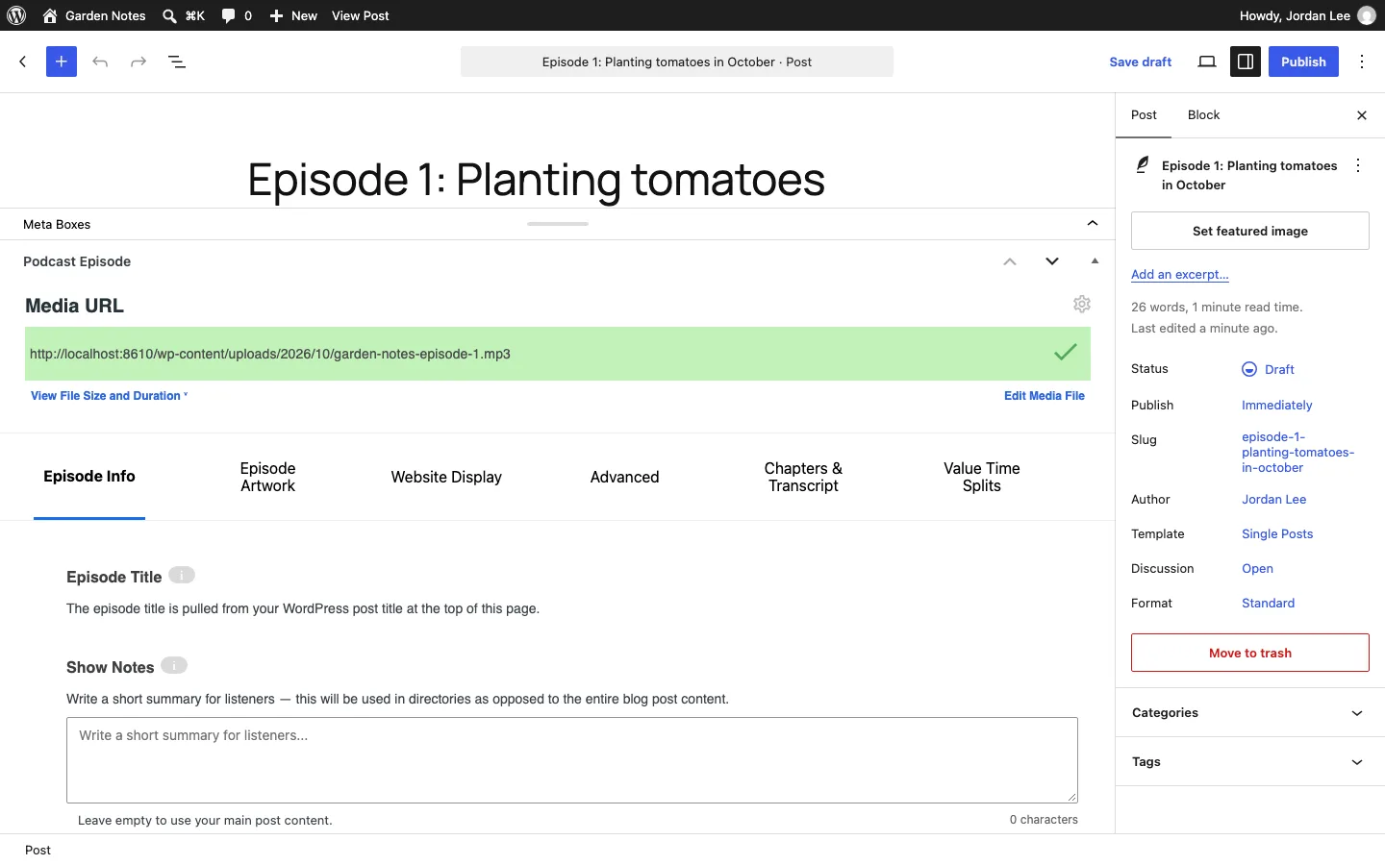The width and height of the screenshot is (1385, 865).
Task: Redo the last undone change
Action: (x=138, y=62)
